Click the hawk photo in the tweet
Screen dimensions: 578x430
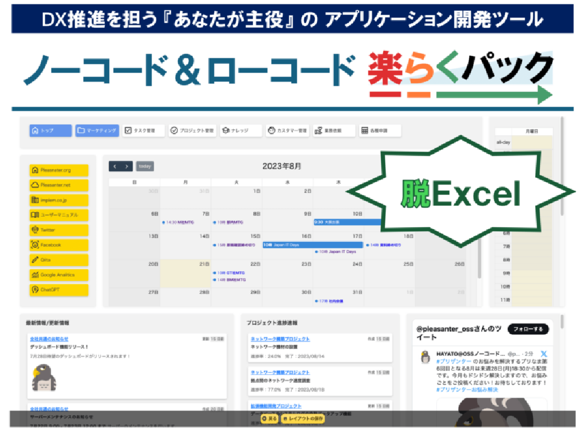(x=493, y=412)
